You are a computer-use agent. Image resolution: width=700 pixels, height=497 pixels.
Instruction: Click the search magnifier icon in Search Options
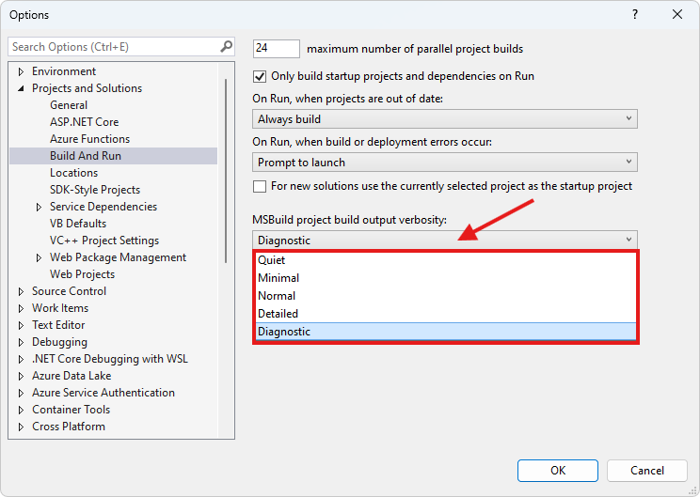click(x=227, y=46)
